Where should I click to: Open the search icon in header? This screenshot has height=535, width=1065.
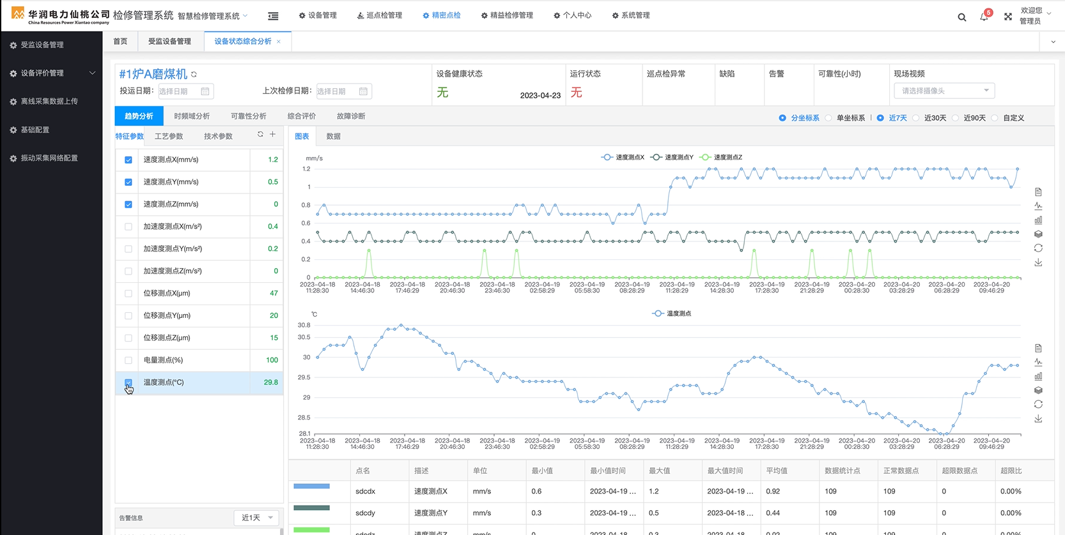tap(961, 17)
